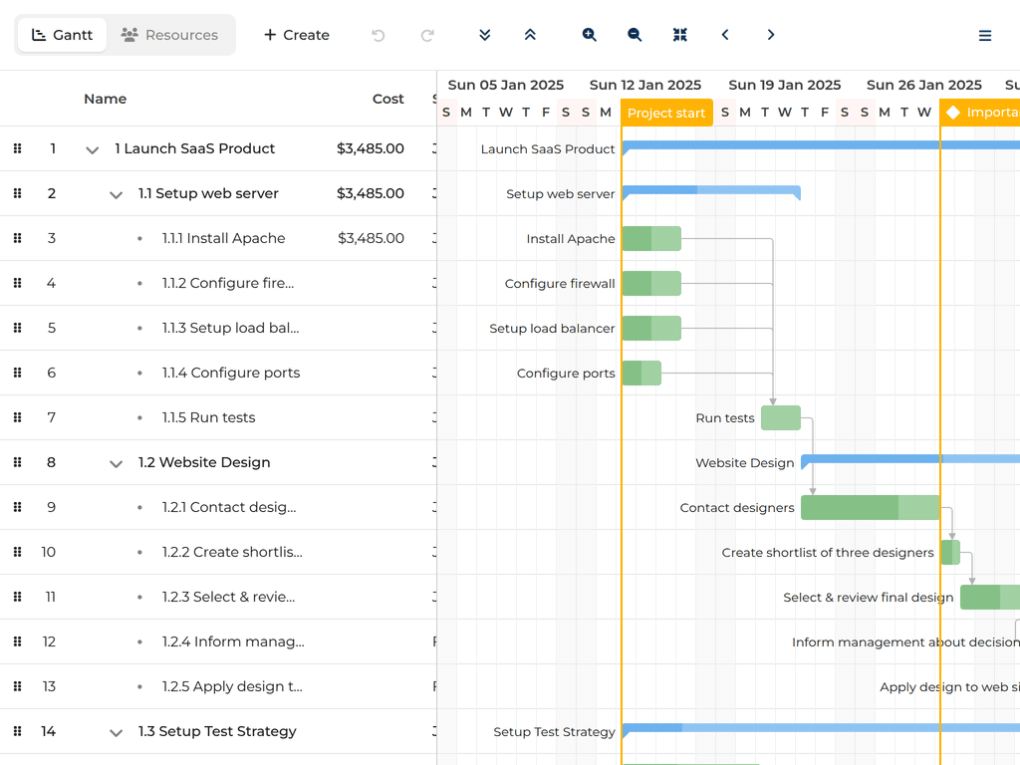The width and height of the screenshot is (1020, 765).
Task: Click the Project start timeline marker
Action: (x=666, y=113)
